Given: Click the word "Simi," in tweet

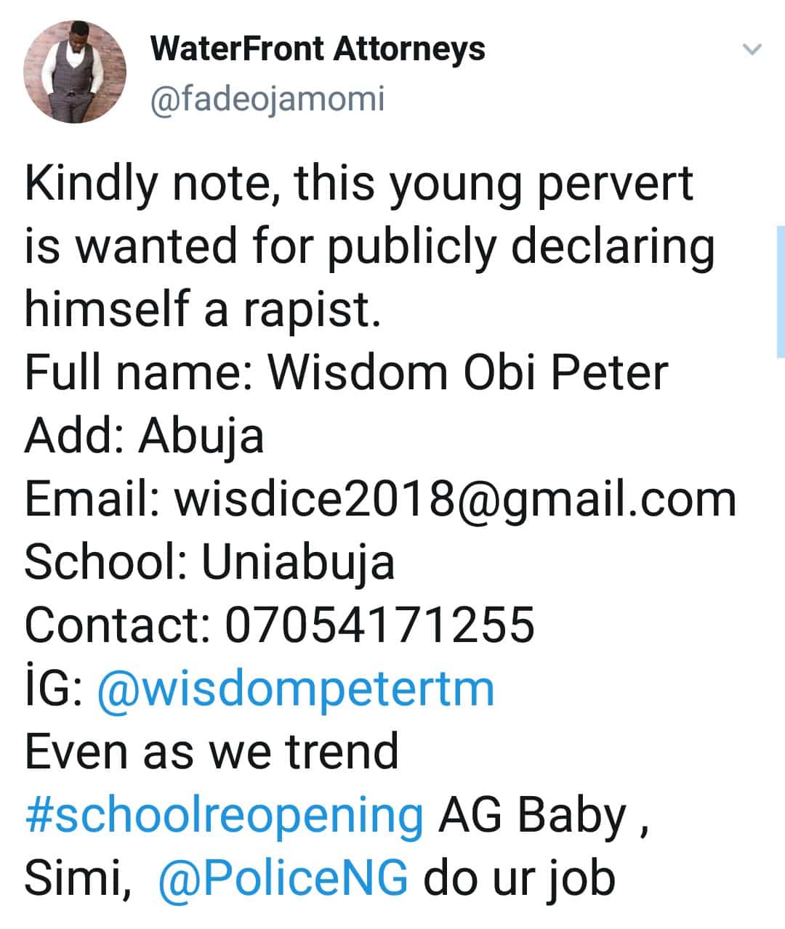Looking at the screenshot, I should [78, 878].
